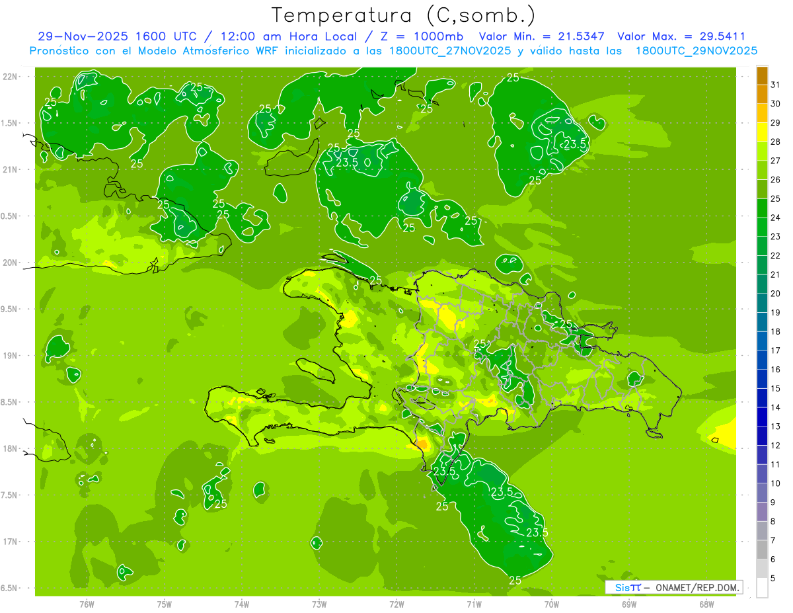Image resolution: width=793 pixels, height=613 pixels.
Task: Click the 'Temperatura (C,somb.)' map title
Action: point(403,15)
